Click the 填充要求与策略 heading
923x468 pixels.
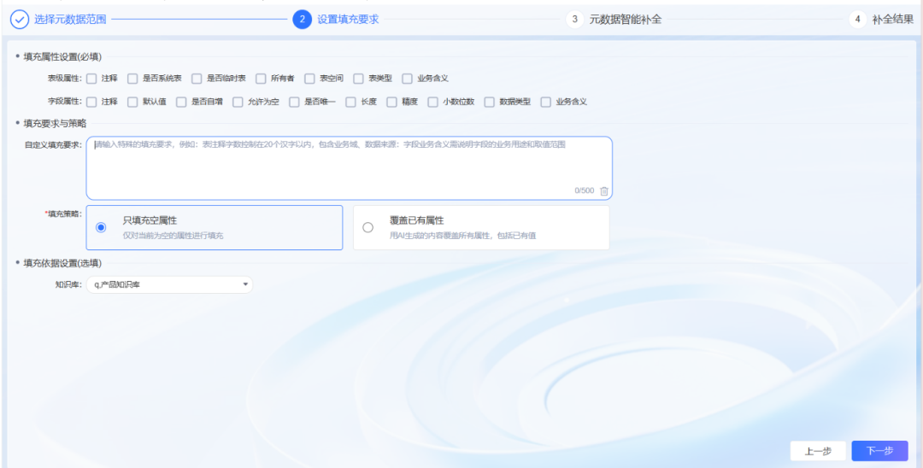tap(55, 124)
